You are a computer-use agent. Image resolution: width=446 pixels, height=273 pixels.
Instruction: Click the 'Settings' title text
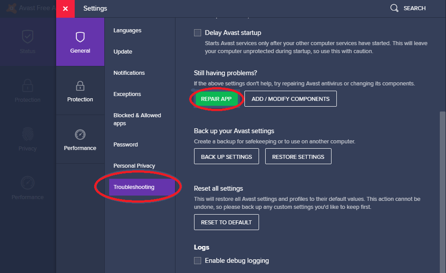click(95, 8)
